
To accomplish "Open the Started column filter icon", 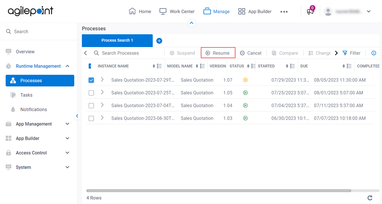I will [x=292, y=66].
